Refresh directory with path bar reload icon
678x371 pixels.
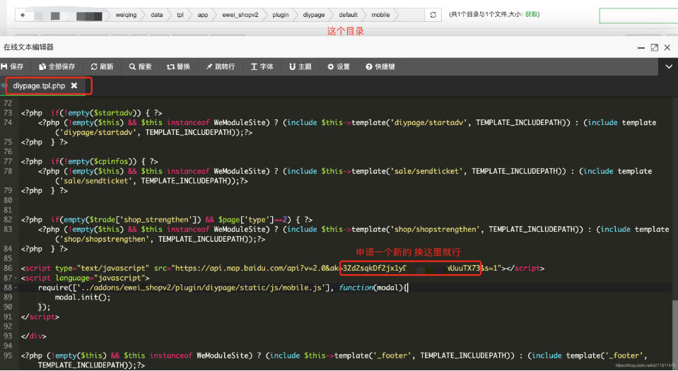click(432, 15)
